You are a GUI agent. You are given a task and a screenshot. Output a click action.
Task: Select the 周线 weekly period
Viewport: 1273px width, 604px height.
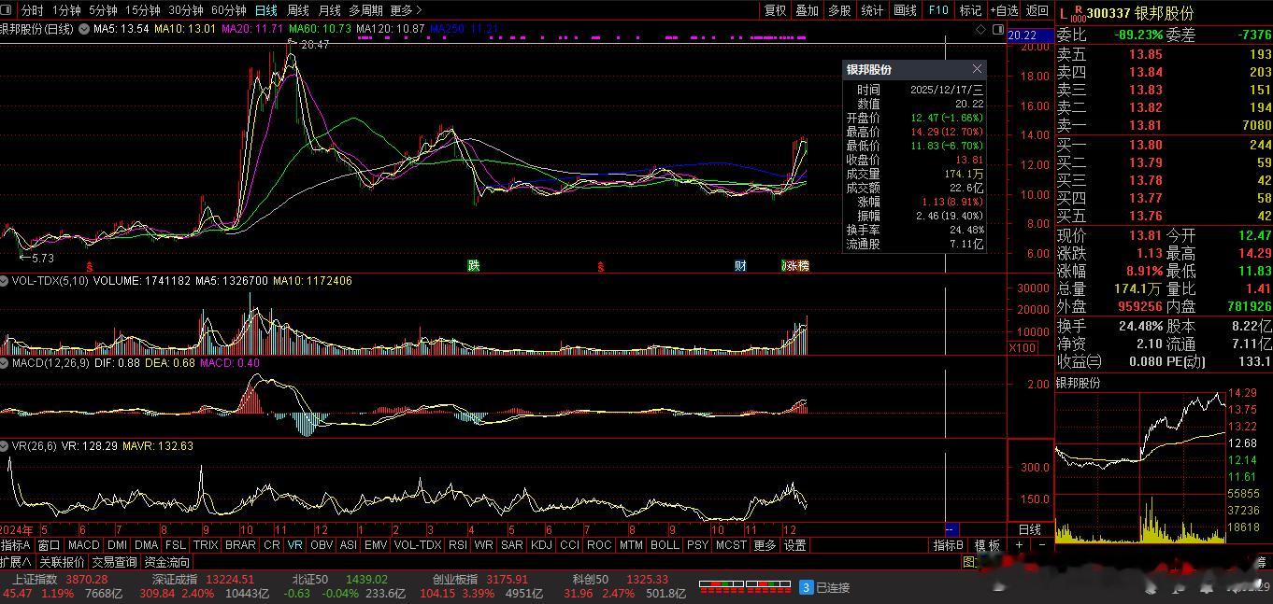point(297,10)
